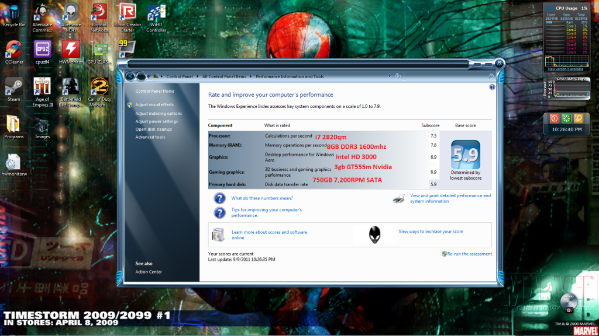Click Primary hard disk subscore 5.9
The height and width of the screenshot is (336, 599).
[x=433, y=184]
